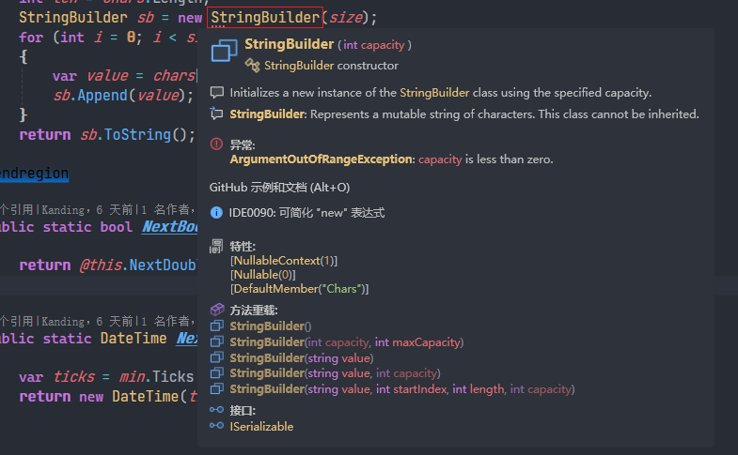Select the StringBuilder(int capacity, int maxCapacity) overload
This screenshot has width=738, height=455.
[x=346, y=342]
